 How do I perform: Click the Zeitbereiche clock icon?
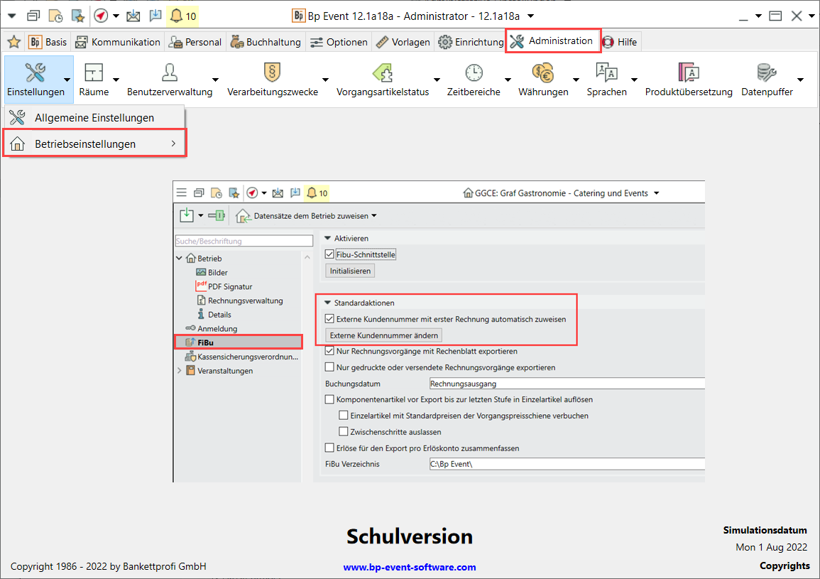[x=474, y=72]
